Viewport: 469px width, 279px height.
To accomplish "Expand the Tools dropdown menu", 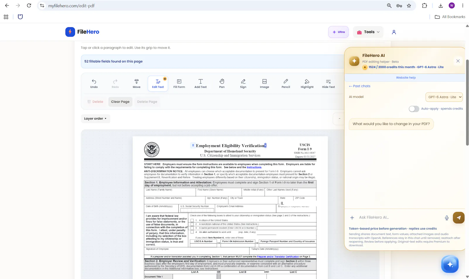I will click(369, 32).
